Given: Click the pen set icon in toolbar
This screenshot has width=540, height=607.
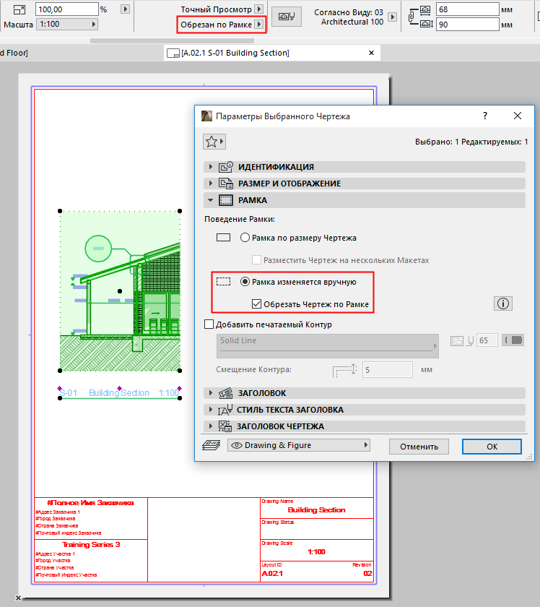Looking at the screenshot, I should pyautogui.click(x=287, y=16).
